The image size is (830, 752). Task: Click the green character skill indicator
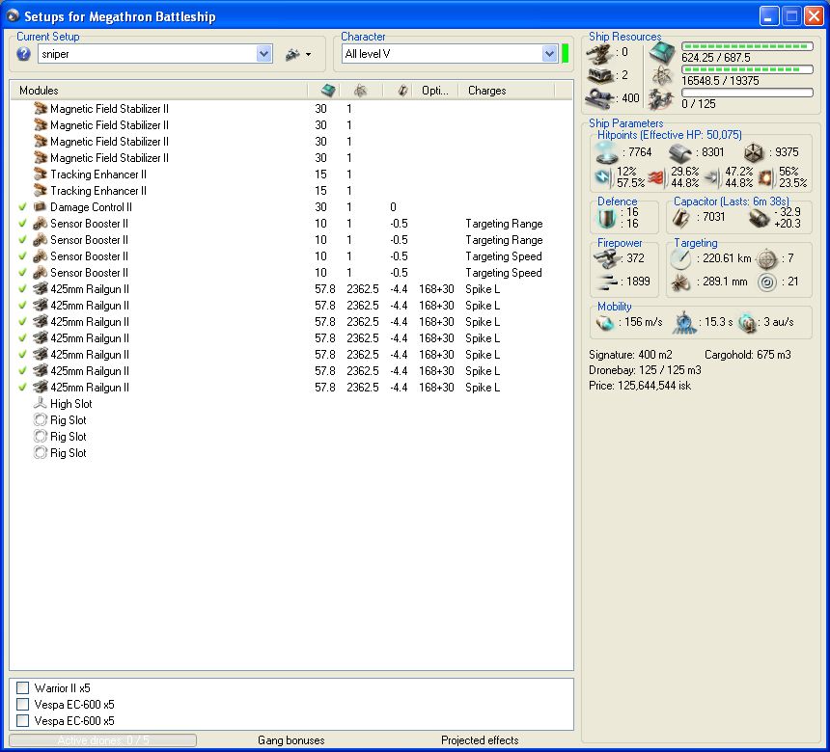(565, 54)
